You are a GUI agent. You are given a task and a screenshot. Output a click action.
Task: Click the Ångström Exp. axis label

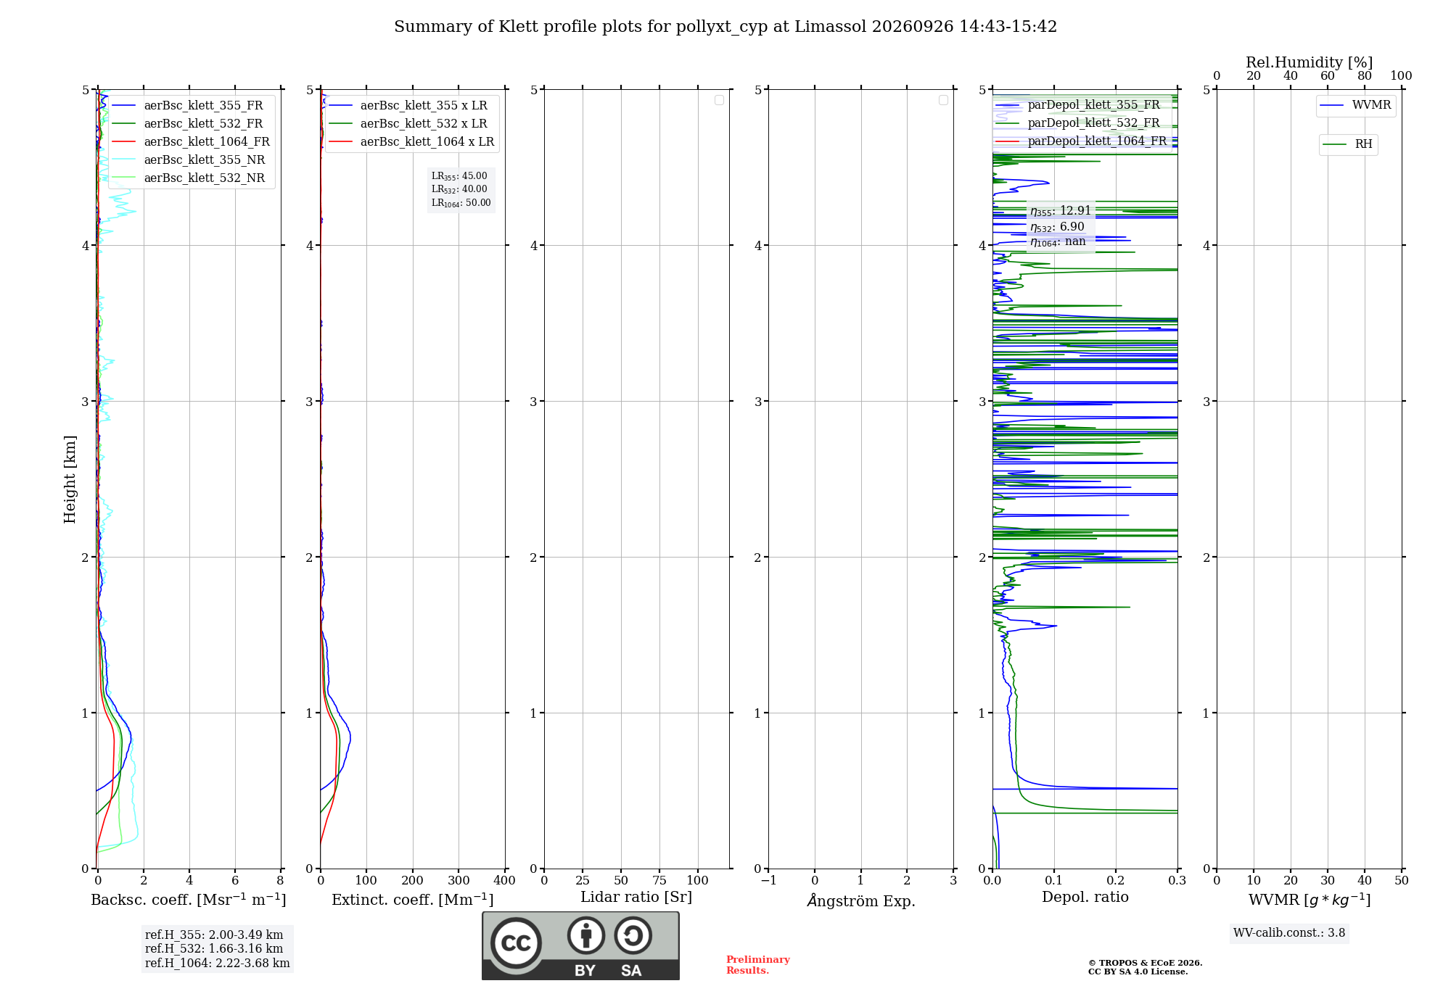(x=861, y=900)
